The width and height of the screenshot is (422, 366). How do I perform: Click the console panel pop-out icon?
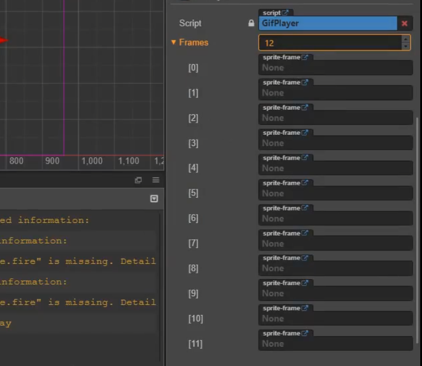(x=138, y=180)
